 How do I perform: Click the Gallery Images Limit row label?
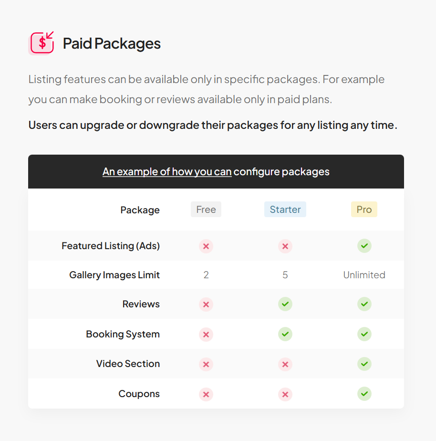[x=114, y=275]
